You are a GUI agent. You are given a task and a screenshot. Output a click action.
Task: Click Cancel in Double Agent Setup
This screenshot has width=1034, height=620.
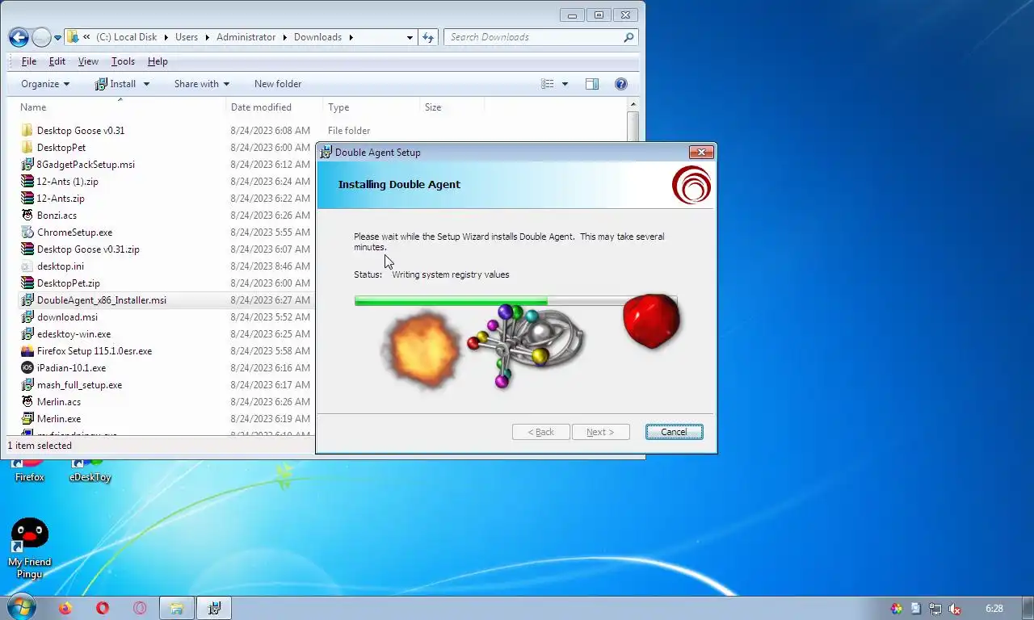[674, 432]
